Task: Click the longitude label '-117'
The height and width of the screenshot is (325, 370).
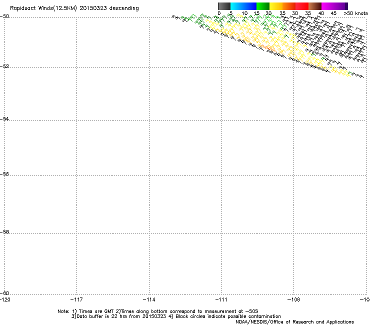Action: (x=76, y=299)
